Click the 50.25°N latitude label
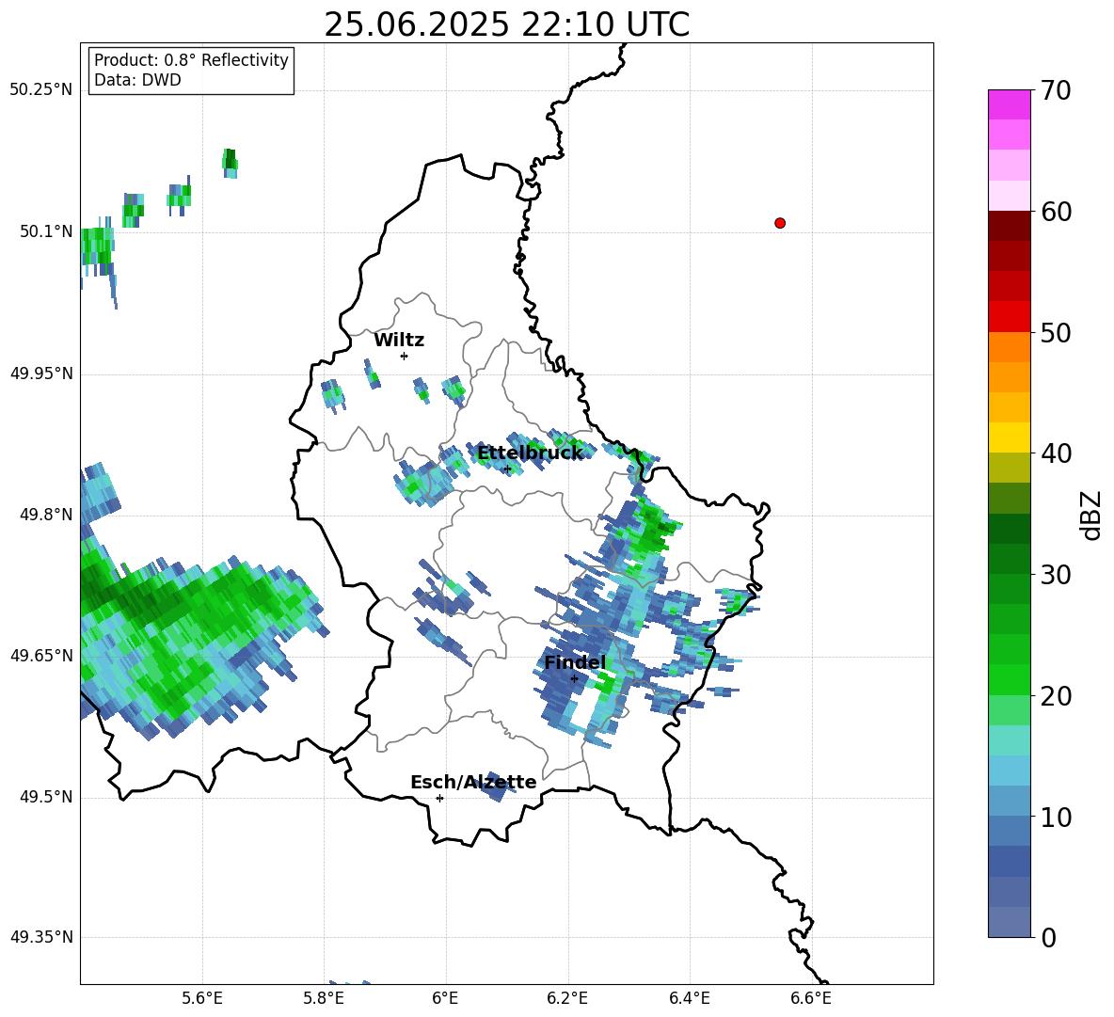This screenshot has height=1017, width=1114. pyautogui.click(x=41, y=90)
